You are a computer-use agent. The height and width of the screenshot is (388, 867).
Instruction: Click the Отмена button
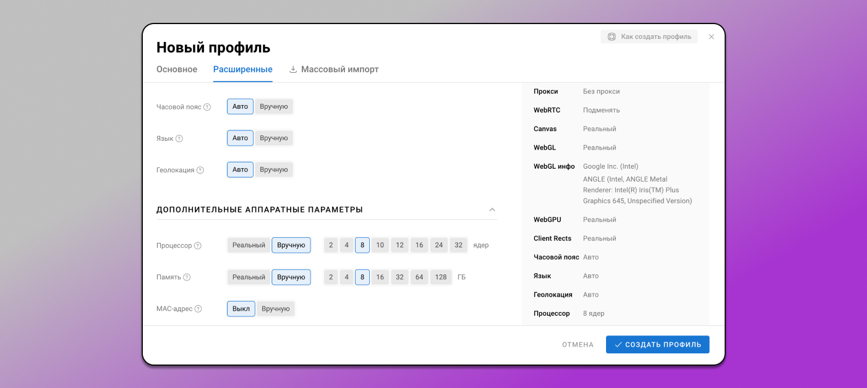coord(578,345)
